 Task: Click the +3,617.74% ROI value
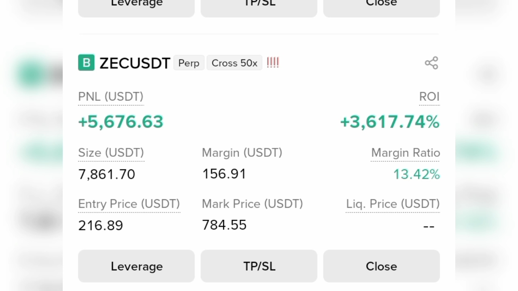click(x=390, y=122)
